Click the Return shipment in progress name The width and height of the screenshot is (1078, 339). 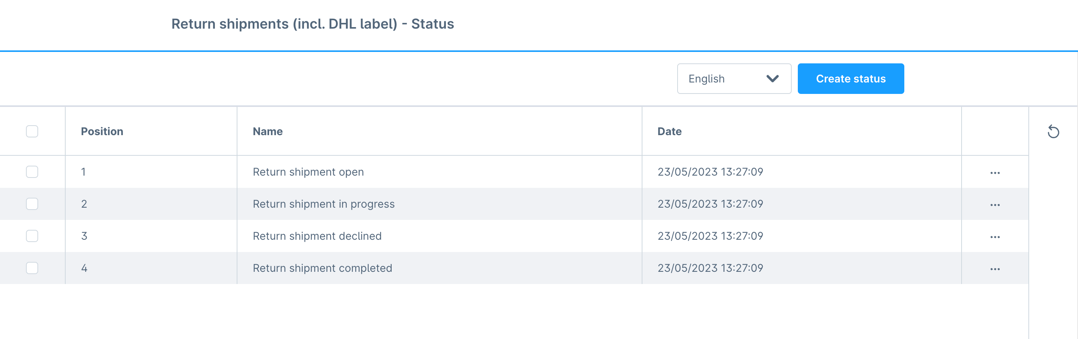point(323,204)
